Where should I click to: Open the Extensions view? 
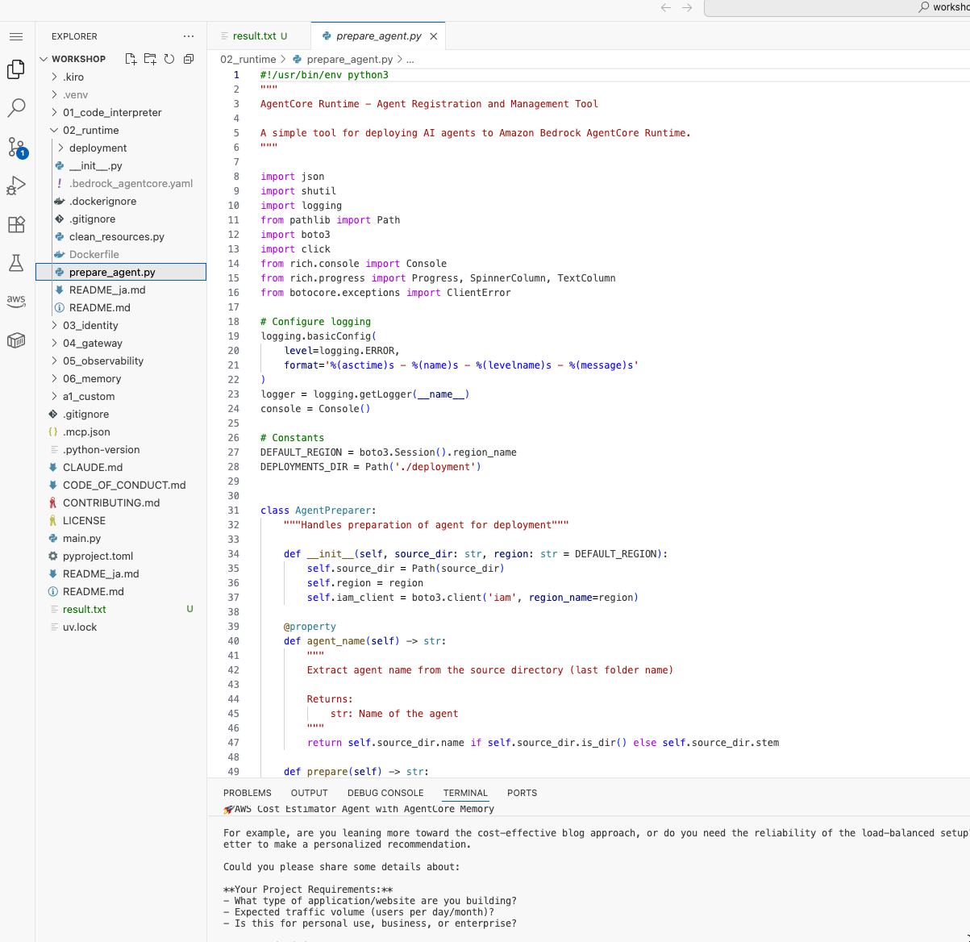coord(15,224)
